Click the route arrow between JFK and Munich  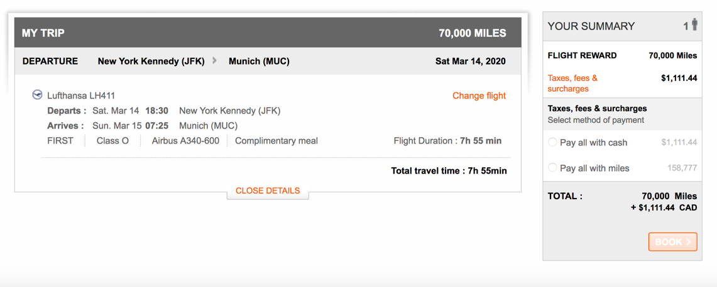pos(215,61)
